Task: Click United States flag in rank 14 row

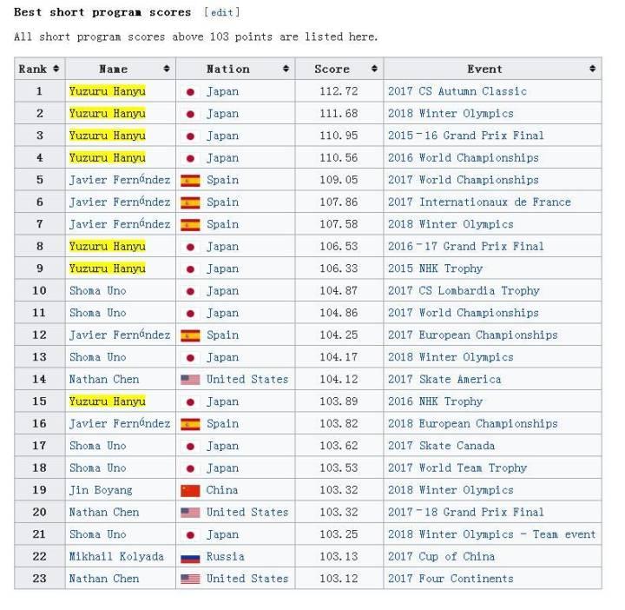Action: point(190,380)
